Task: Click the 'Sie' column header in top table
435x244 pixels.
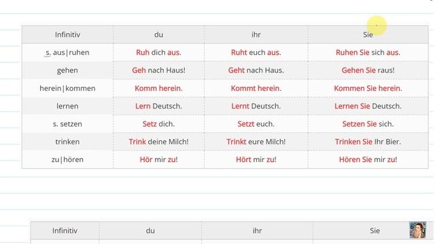Action: pos(368,35)
